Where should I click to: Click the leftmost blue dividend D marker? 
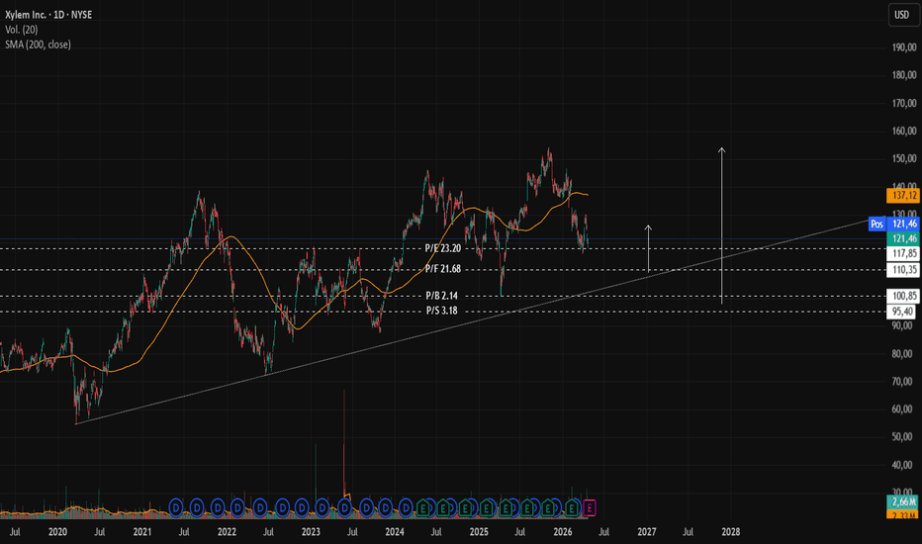point(176,507)
